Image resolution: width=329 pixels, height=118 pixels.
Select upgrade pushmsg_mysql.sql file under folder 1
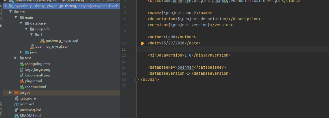click(x=62, y=41)
